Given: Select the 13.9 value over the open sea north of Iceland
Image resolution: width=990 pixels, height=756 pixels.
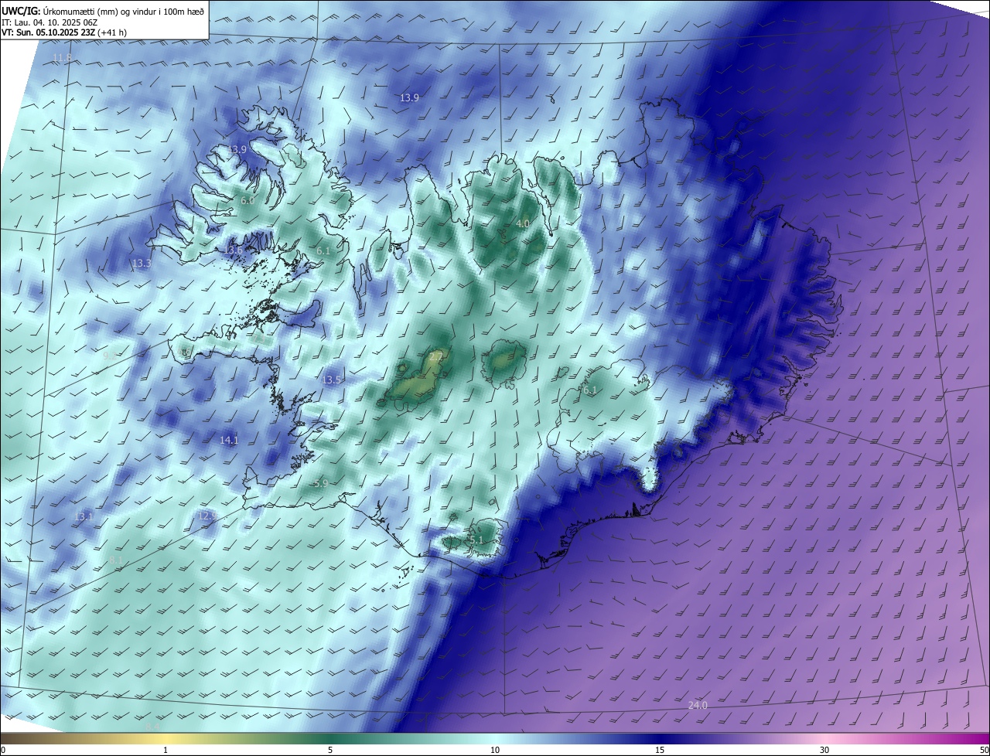Looking at the screenshot, I should 409,97.
